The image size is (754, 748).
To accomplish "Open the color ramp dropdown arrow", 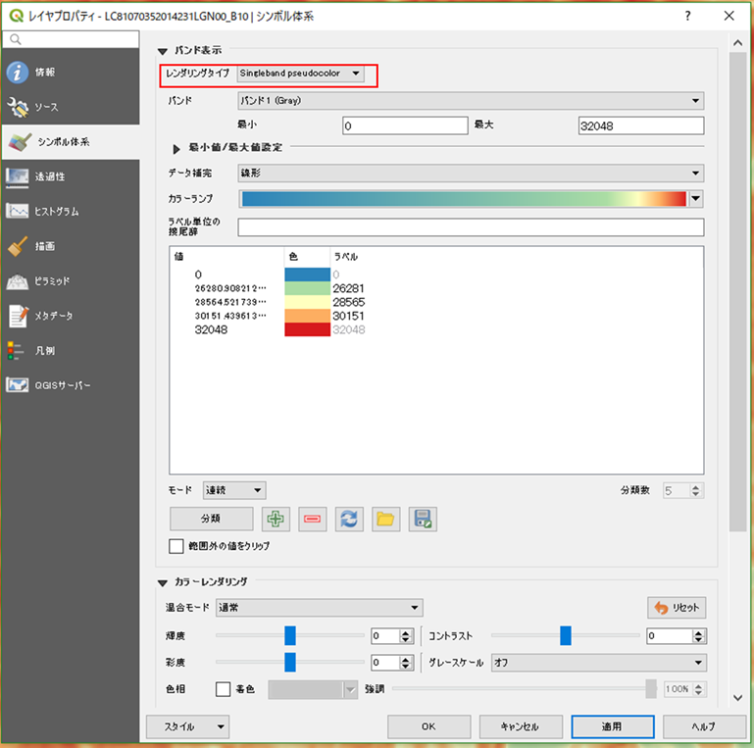I will [696, 199].
